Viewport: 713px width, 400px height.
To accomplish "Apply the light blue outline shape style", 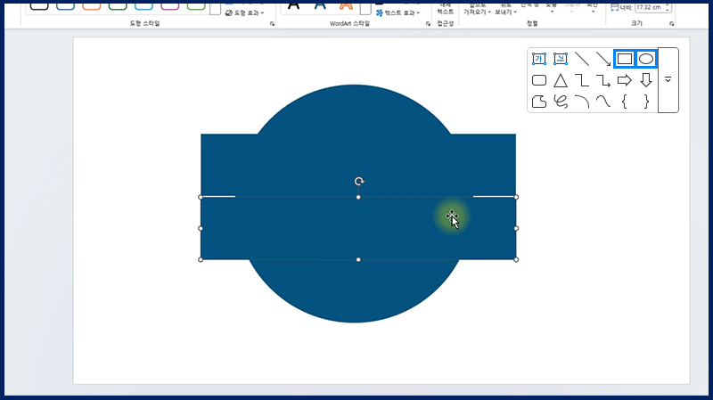I will (143, 5).
